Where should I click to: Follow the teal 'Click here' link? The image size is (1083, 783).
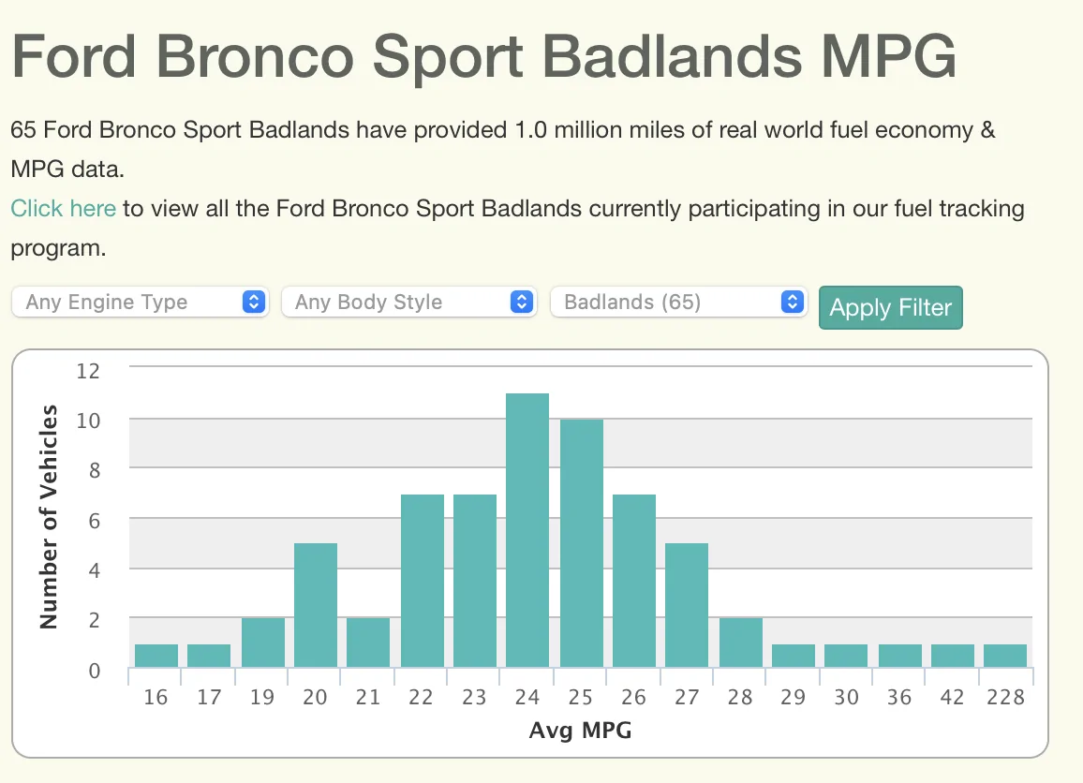click(x=63, y=208)
